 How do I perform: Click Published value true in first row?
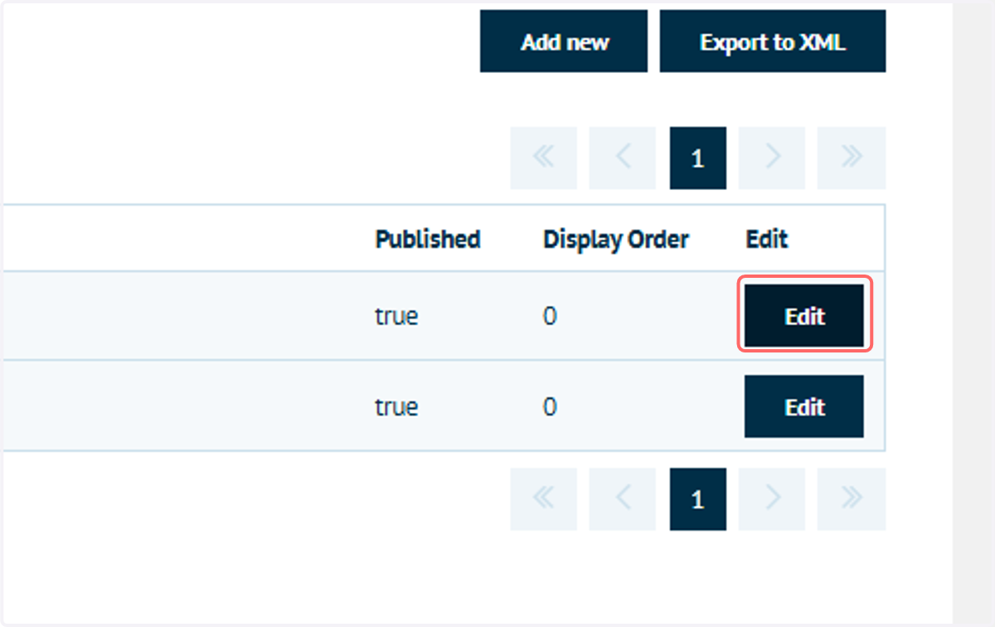[396, 316]
